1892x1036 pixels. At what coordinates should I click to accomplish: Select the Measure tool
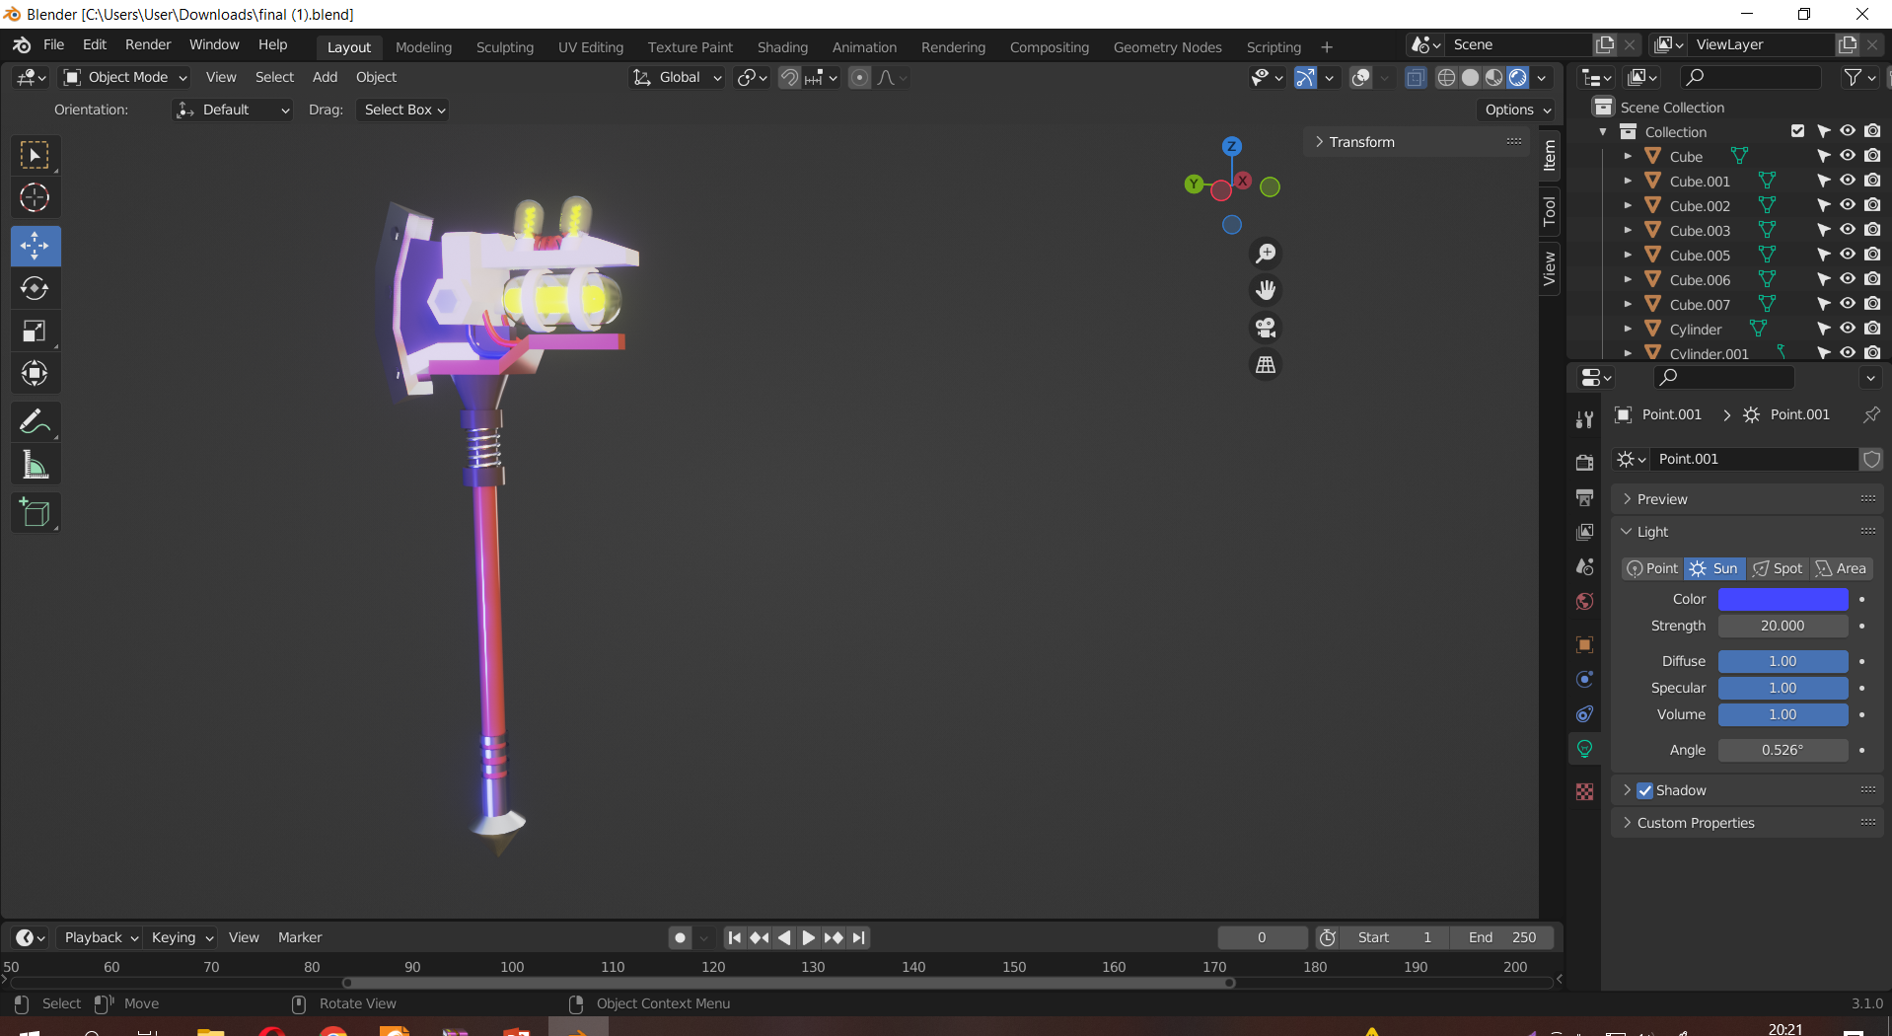36,465
